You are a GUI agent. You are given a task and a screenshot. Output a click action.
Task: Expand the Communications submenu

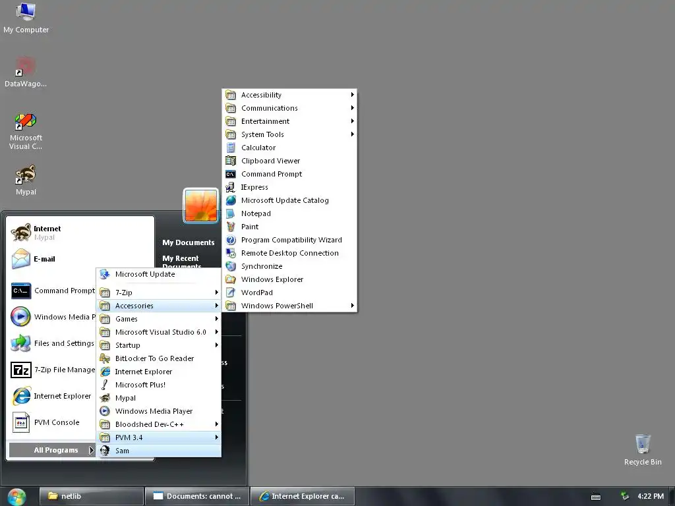pyautogui.click(x=291, y=109)
